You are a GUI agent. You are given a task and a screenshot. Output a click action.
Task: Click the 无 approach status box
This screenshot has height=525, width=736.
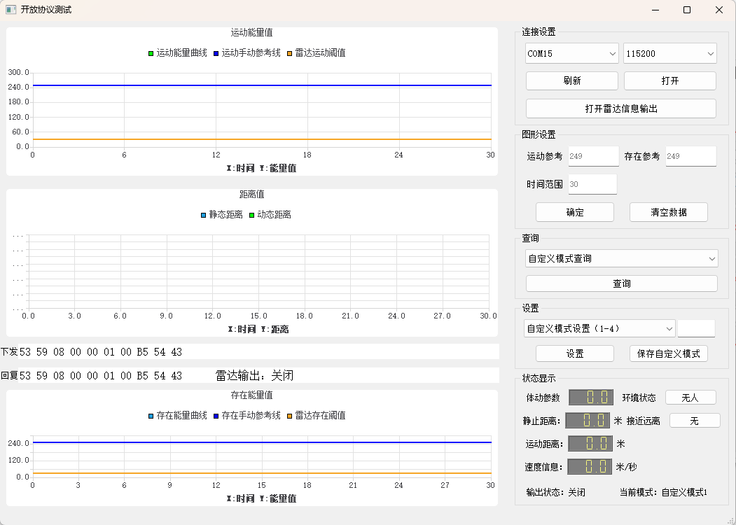[695, 421]
